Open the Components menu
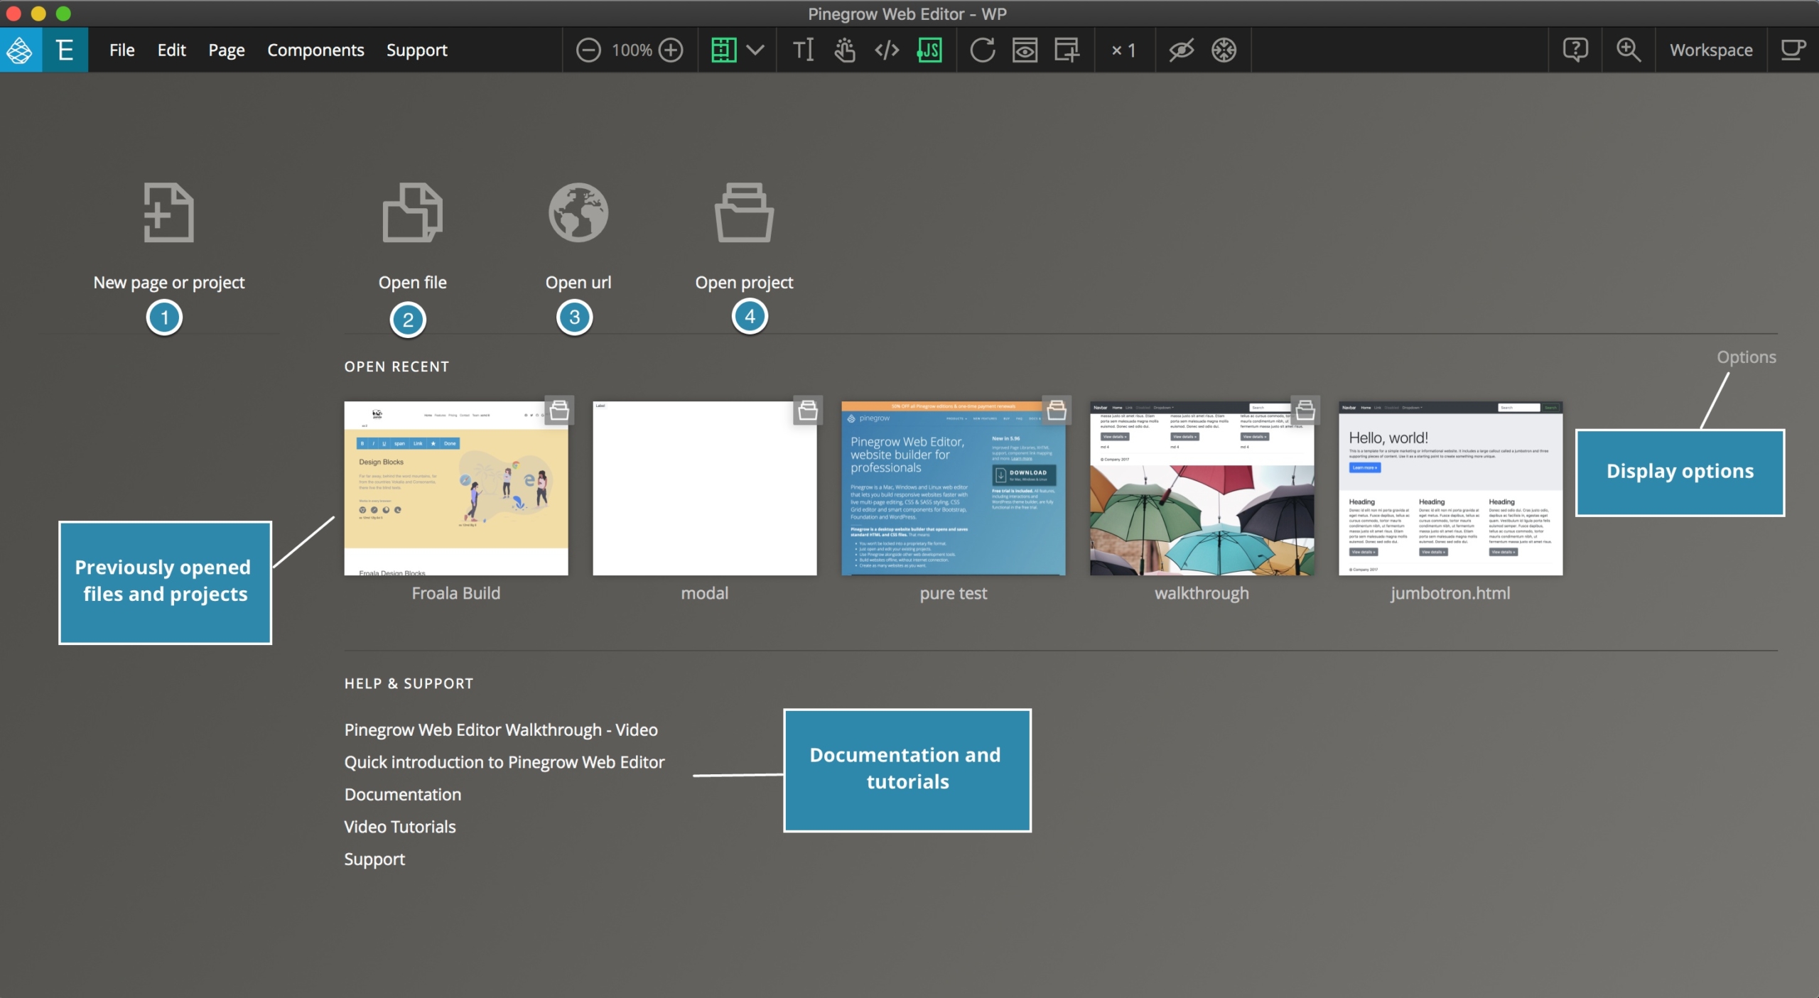 pyautogui.click(x=315, y=49)
